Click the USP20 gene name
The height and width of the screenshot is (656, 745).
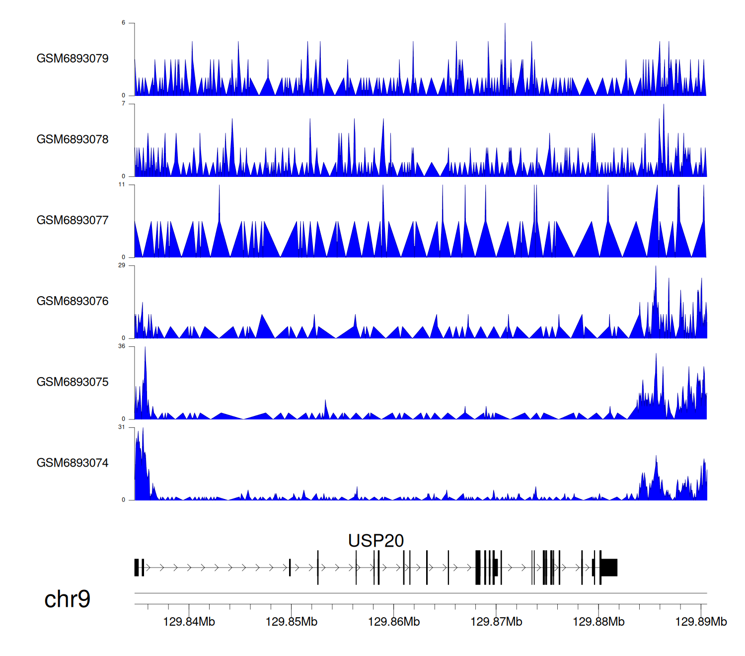point(376,541)
